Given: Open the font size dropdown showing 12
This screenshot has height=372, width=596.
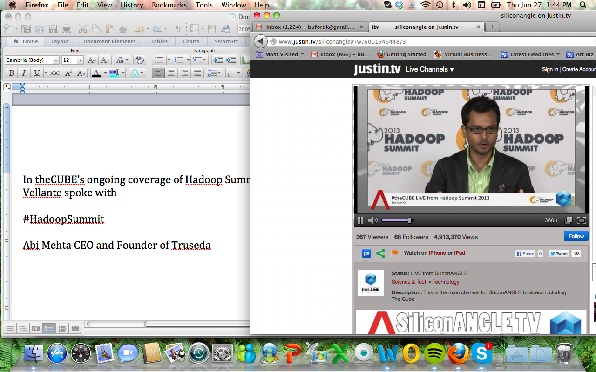Looking at the screenshot, I should coord(80,60).
